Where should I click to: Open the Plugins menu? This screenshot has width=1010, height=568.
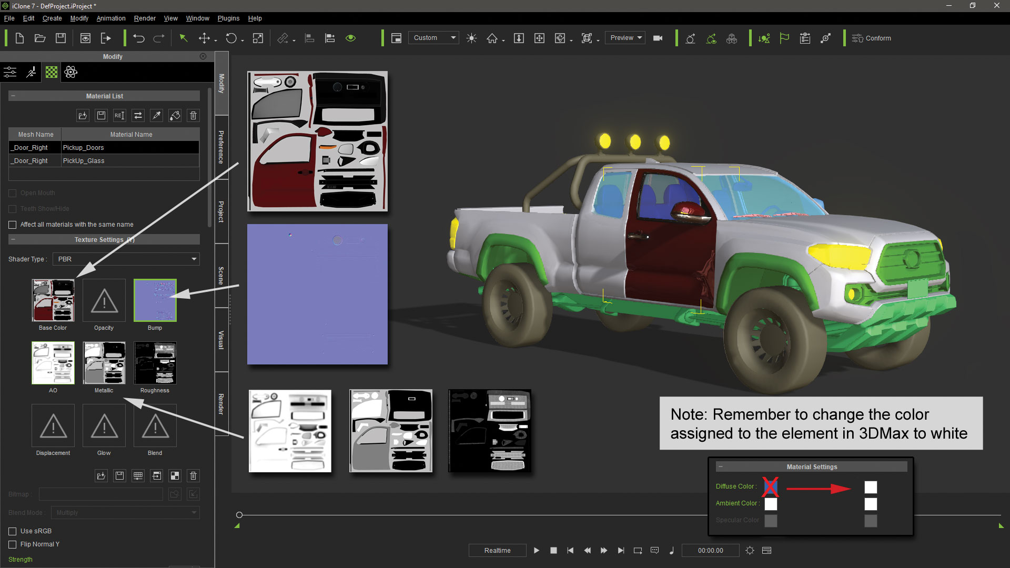228,18
